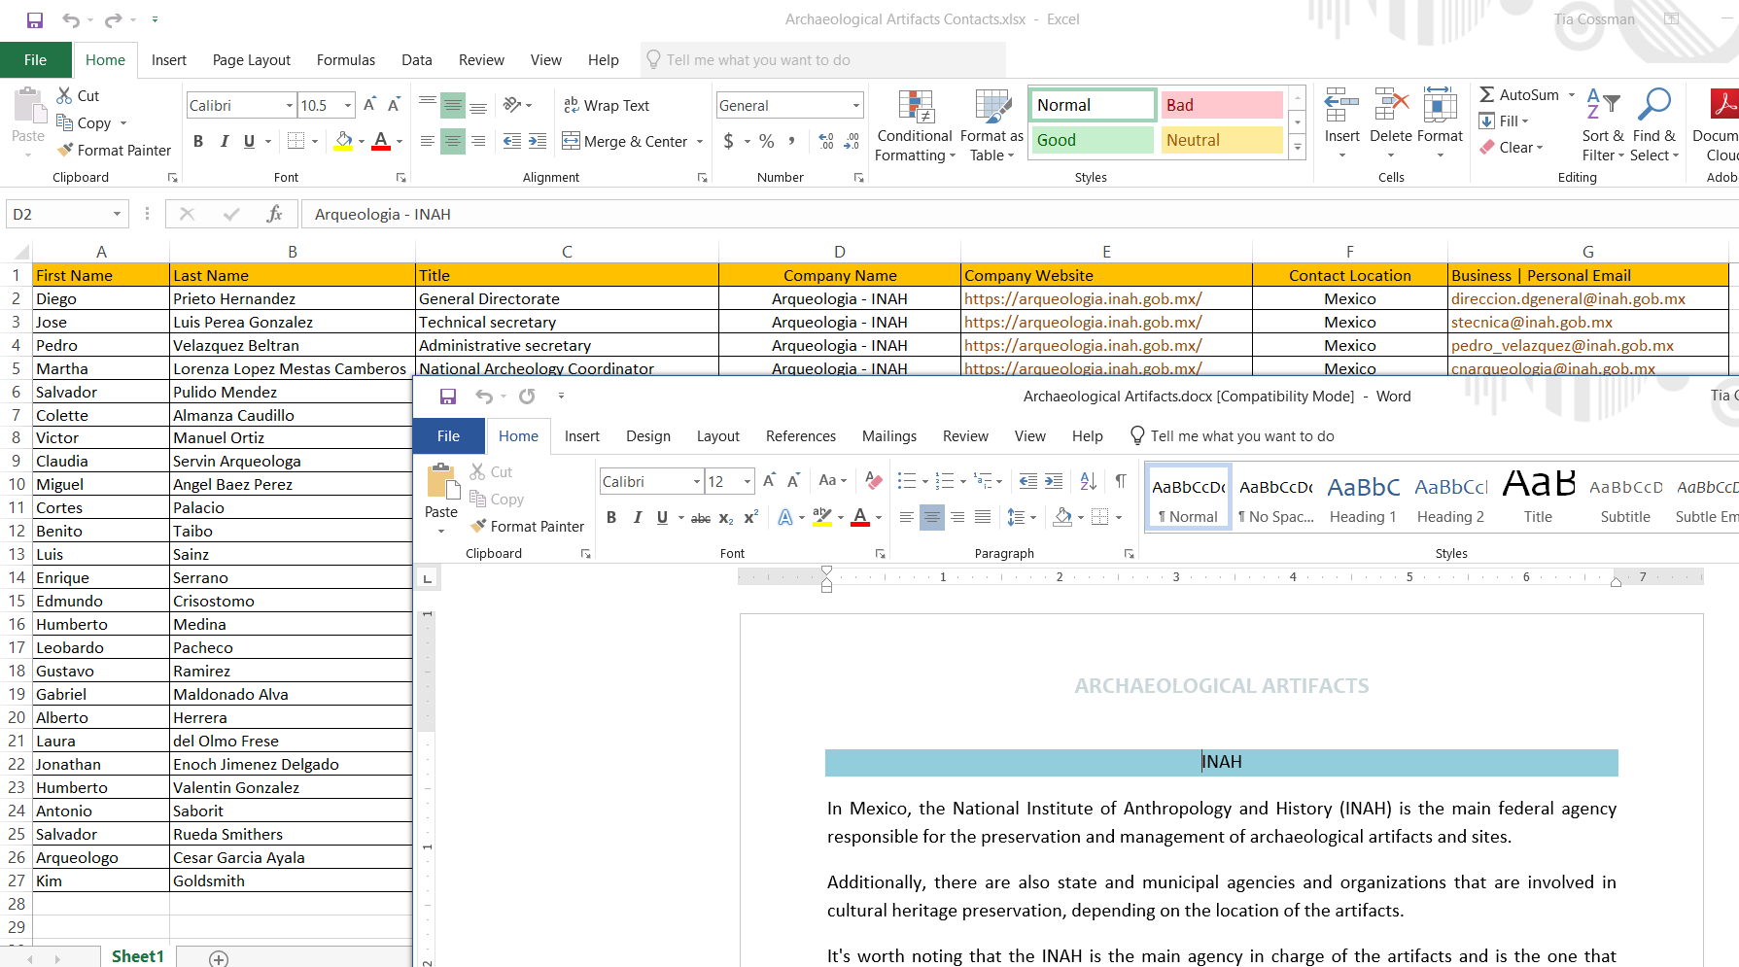The width and height of the screenshot is (1739, 967).
Task: Open Excel's Find & Select menu
Action: pos(1654,126)
